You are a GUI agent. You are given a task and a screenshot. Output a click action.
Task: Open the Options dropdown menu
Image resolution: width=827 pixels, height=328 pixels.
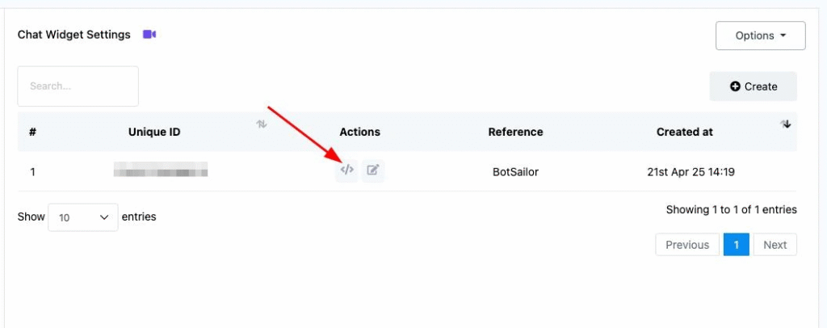point(760,36)
